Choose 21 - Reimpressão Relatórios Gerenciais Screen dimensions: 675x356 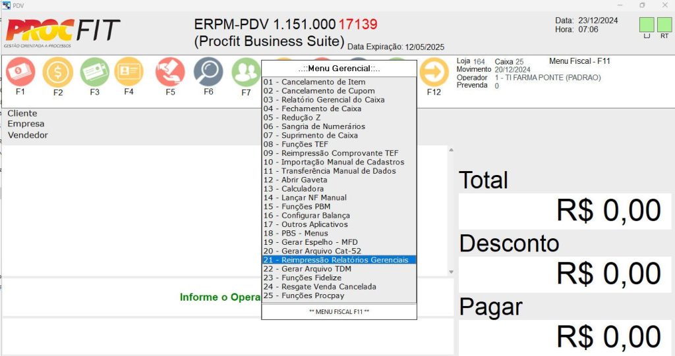[339, 260]
